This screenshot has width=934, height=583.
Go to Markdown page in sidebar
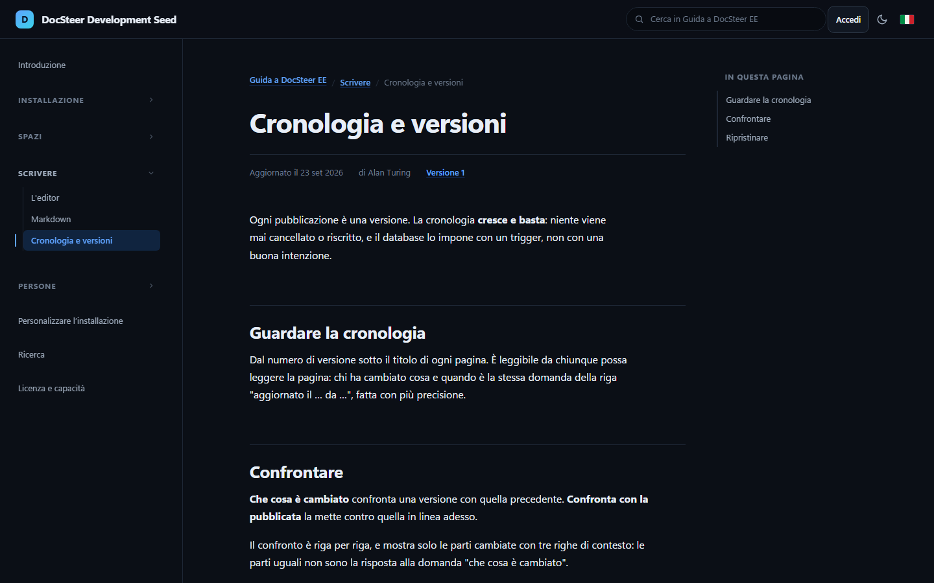tap(51, 220)
